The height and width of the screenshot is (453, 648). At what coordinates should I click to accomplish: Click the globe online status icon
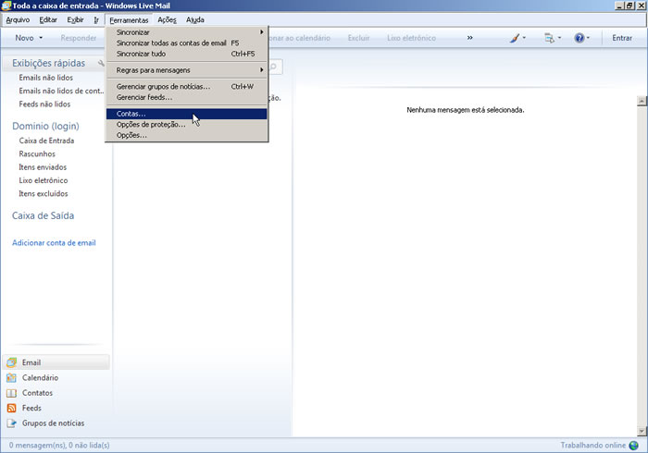tap(633, 446)
